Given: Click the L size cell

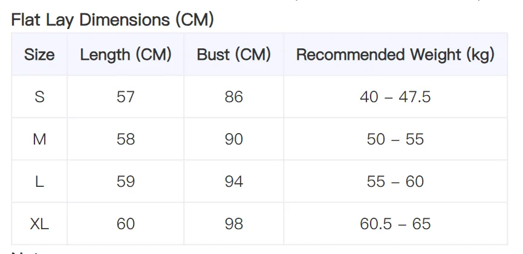Looking at the screenshot, I should click(39, 181).
